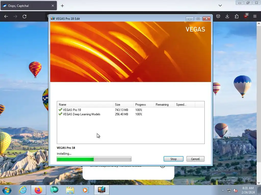This screenshot has width=261, height=195.
Task: Switch to Firefox in the taskbar
Action: tap(38, 190)
